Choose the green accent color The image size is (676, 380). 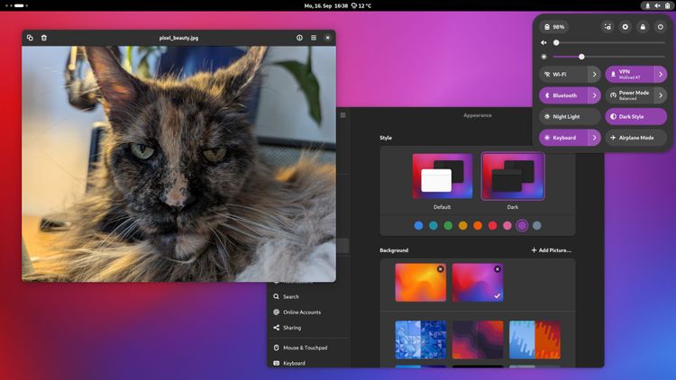pos(448,225)
